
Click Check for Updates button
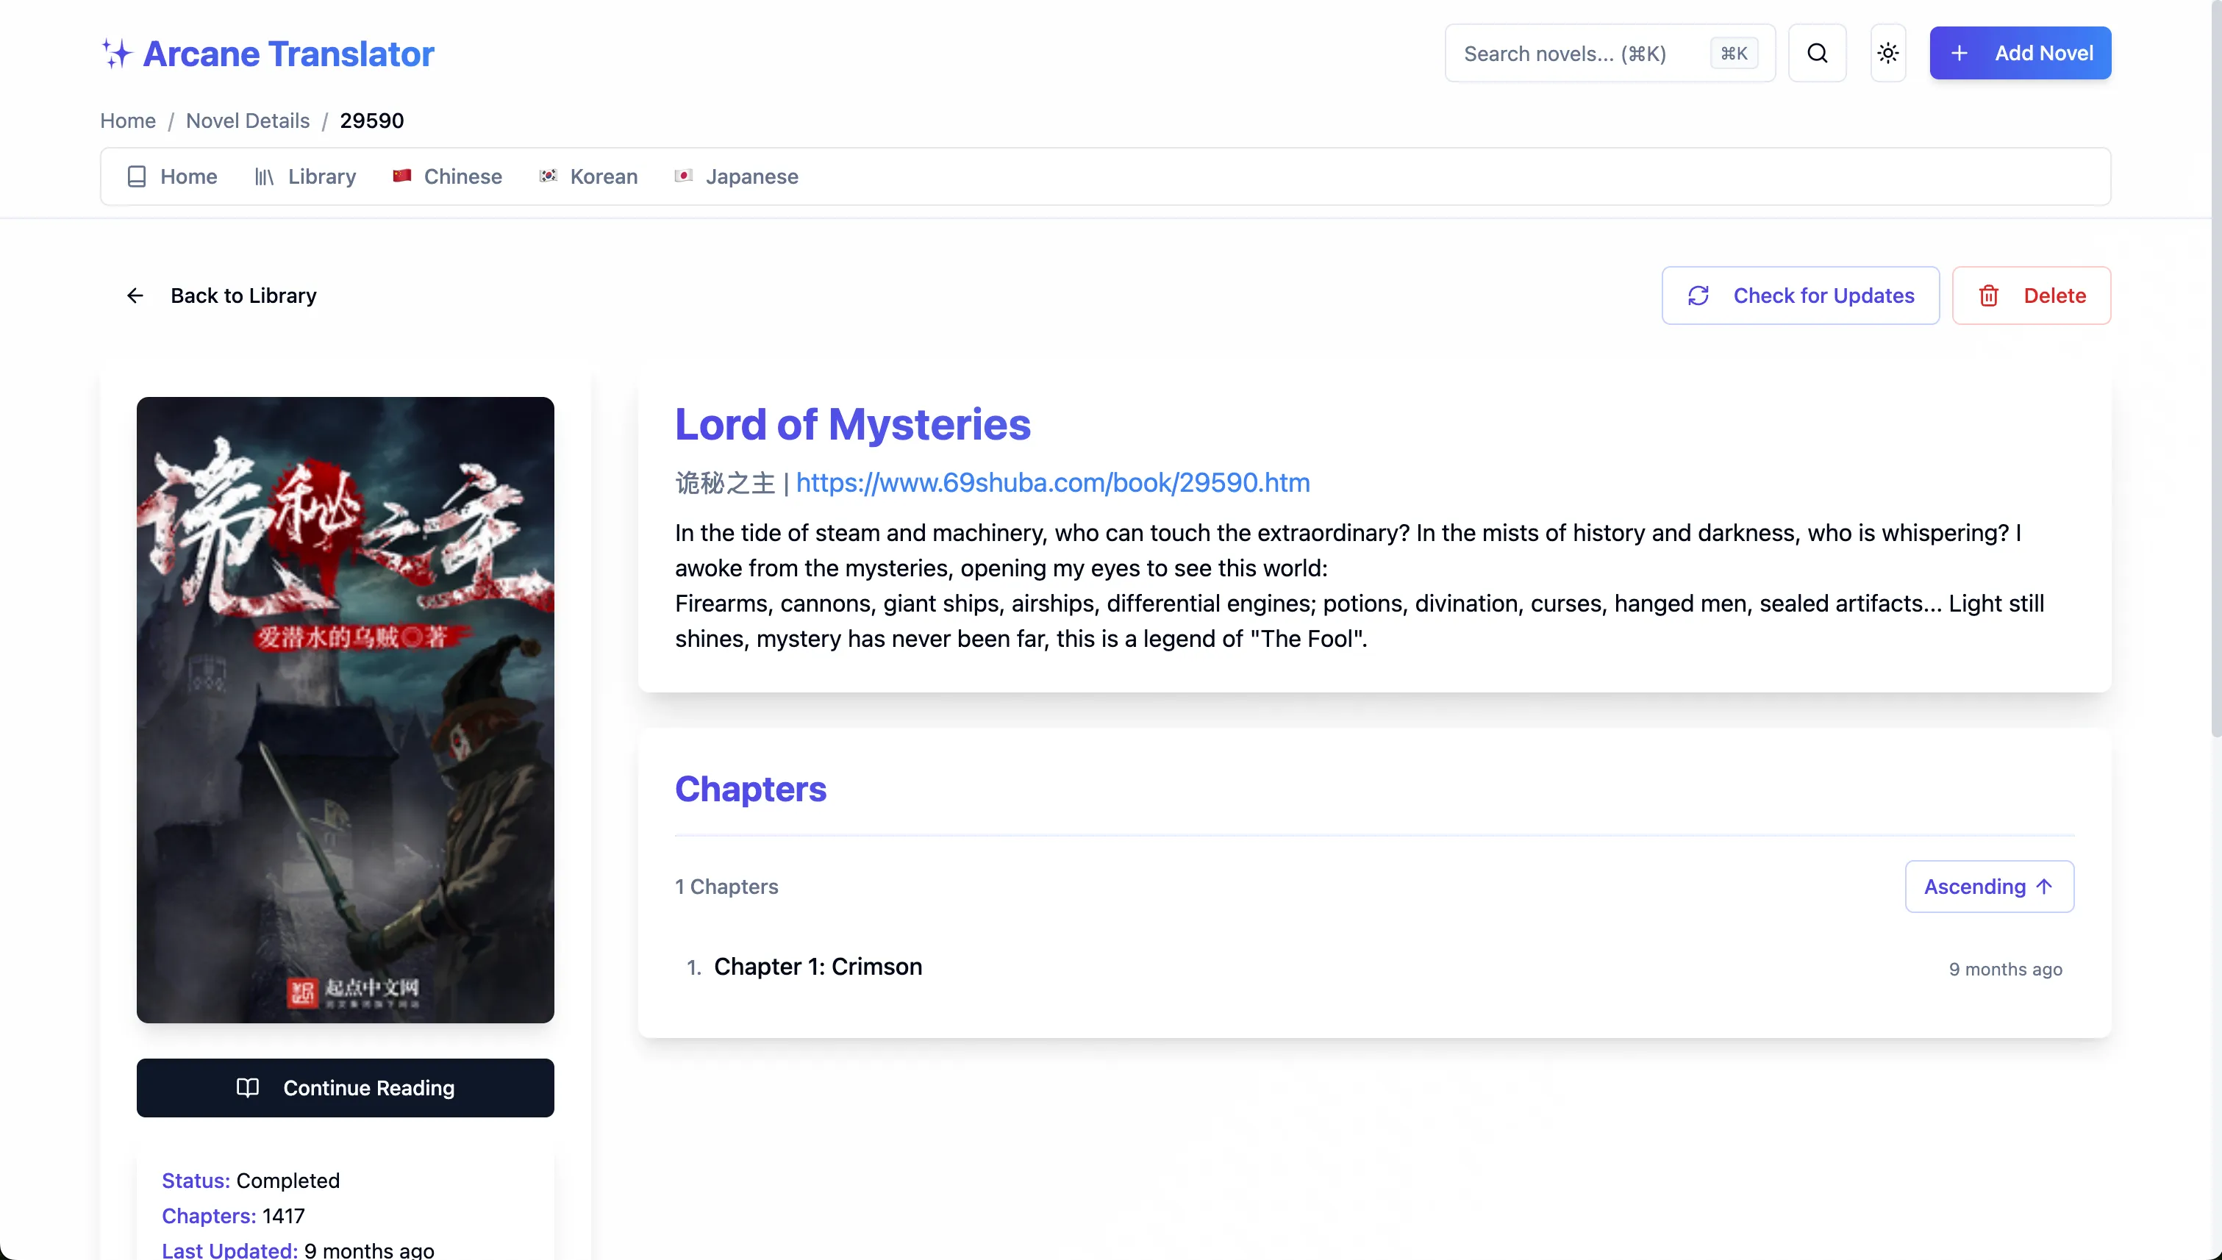pos(1801,296)
